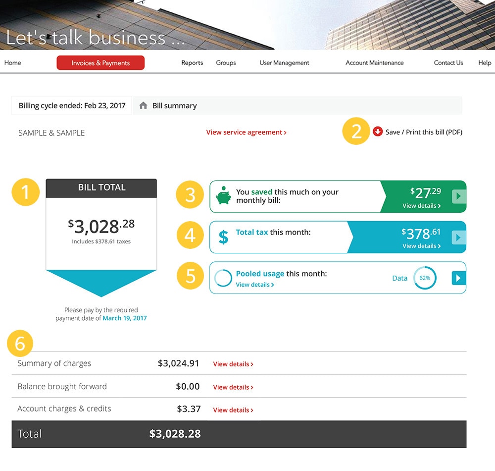Click the green piggy bank savings icon

223,196
